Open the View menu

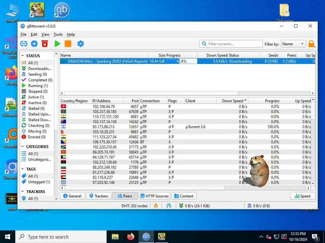tap(45, 34)
